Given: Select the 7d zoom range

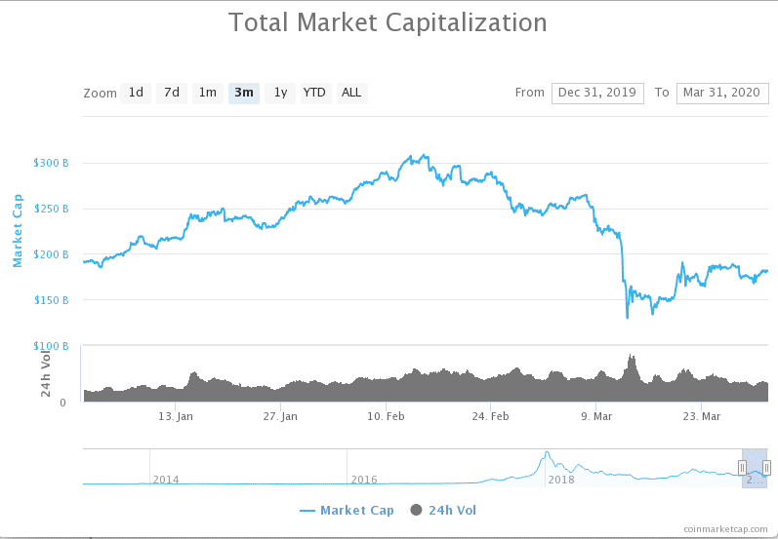Looking at the screenshot, I should click(172, 94).
